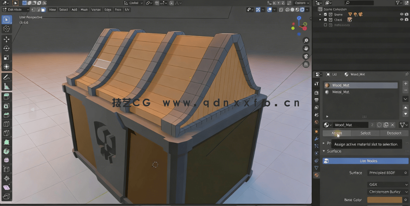This screenshot has height=206, width=410.
Task: Open the Add menu
Action: (x=74, y=10)
